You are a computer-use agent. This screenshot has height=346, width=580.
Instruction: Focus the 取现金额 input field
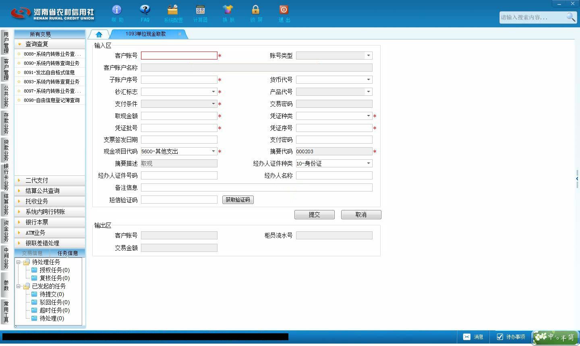pos(179,116)
